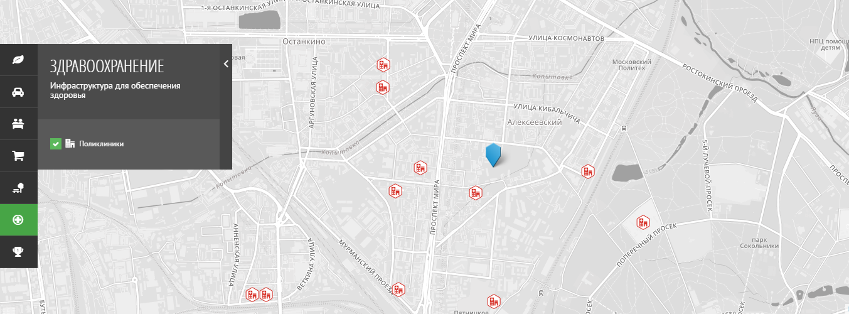
Task: Click the Поликлиники label text
Action: click(x=101, y=144)
